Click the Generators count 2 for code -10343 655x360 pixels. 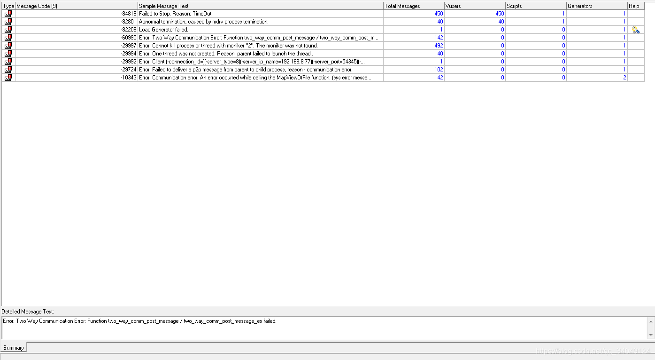click(624, 78)
